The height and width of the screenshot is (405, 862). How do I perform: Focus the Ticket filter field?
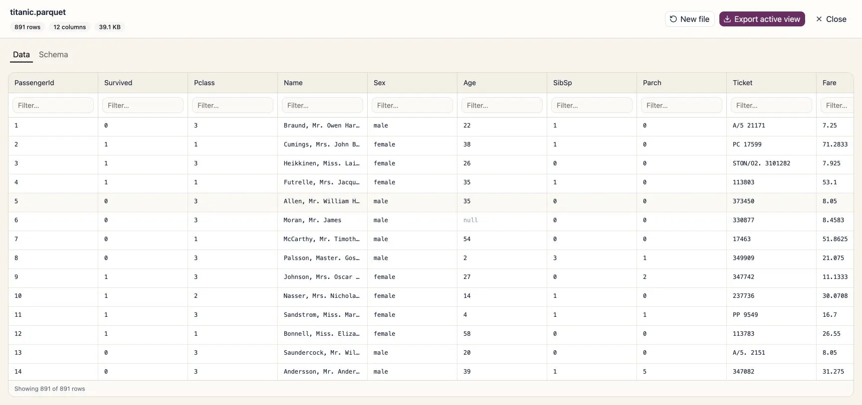click(771, 105)
